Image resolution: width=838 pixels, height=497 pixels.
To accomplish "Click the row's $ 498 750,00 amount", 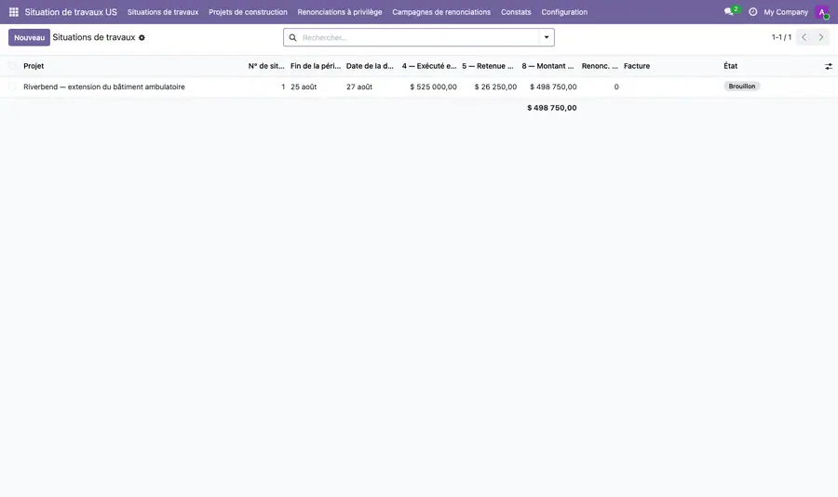I will point(553,87).
